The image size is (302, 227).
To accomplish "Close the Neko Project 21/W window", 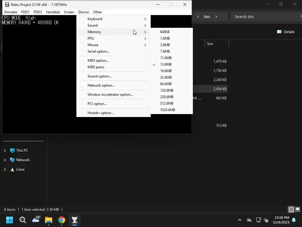I will [185, 4].
